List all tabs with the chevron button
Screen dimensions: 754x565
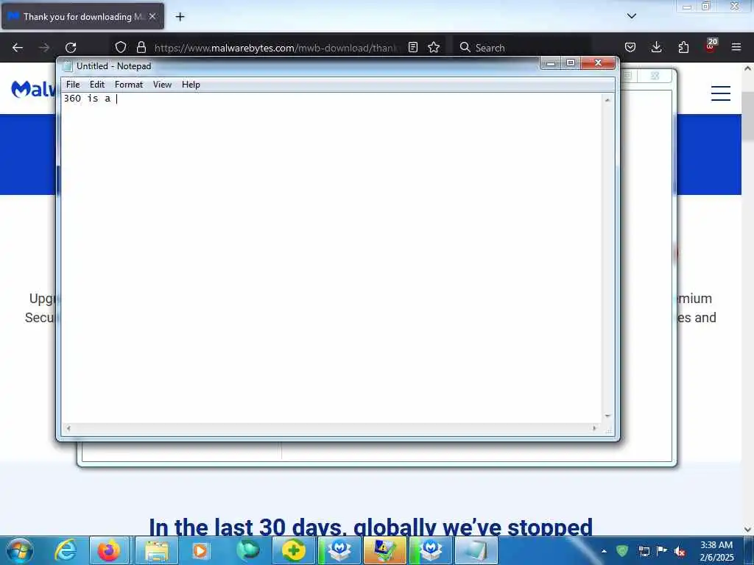point(632,16)
